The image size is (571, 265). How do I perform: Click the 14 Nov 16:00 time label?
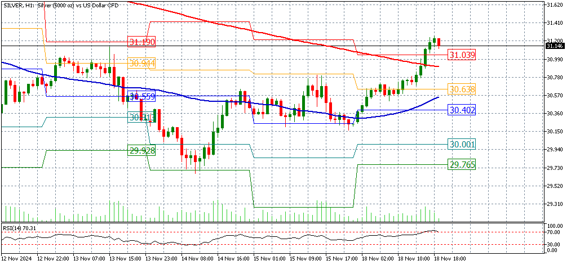coord(233,258)
